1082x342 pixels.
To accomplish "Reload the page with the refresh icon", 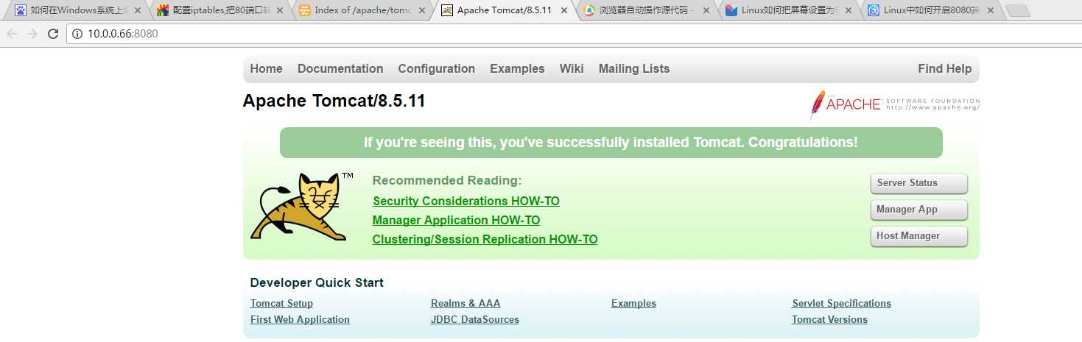I will [x=52, y=34].
